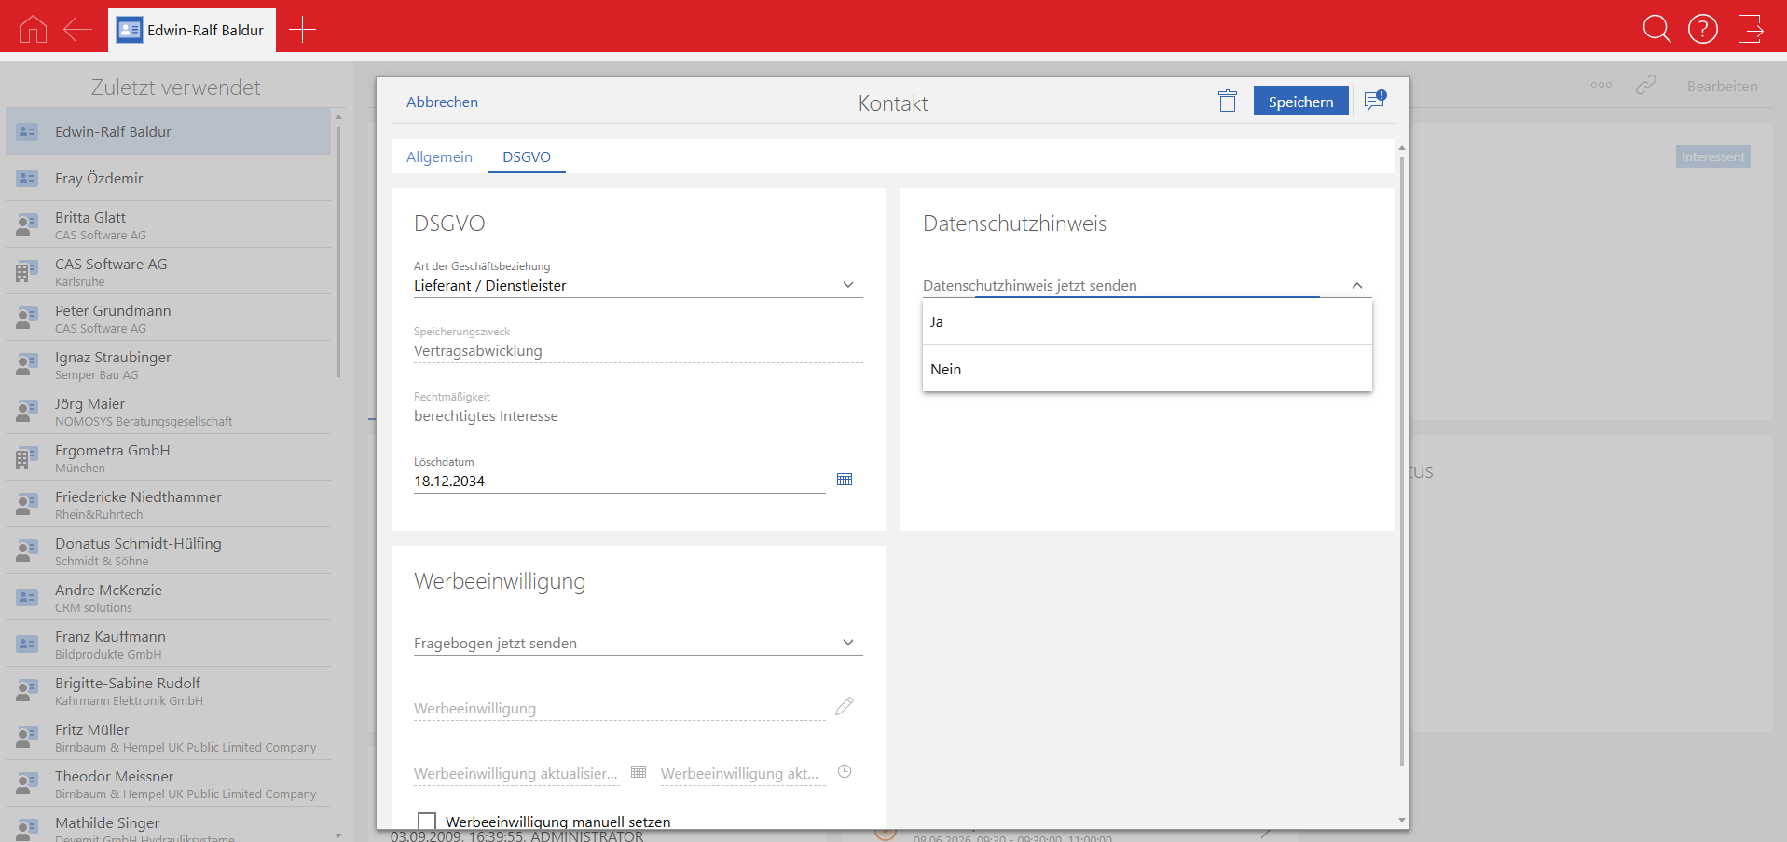This screenshot has height=842, width=1787.
Task: Click the logout icon in top bar
Action: click(x=1751, y=29)
